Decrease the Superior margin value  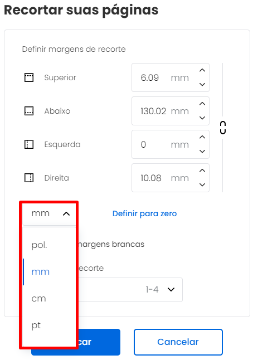(x=202, y=85)
